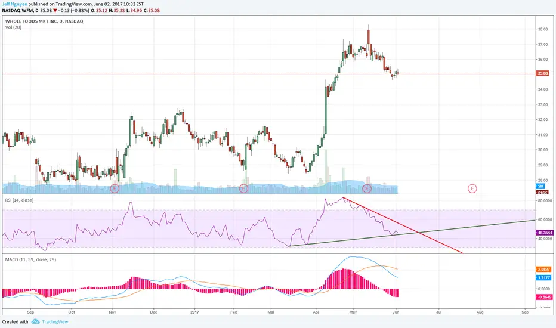
Task: Click the TradingView cloud logo icon
Action: click(35, 321)
